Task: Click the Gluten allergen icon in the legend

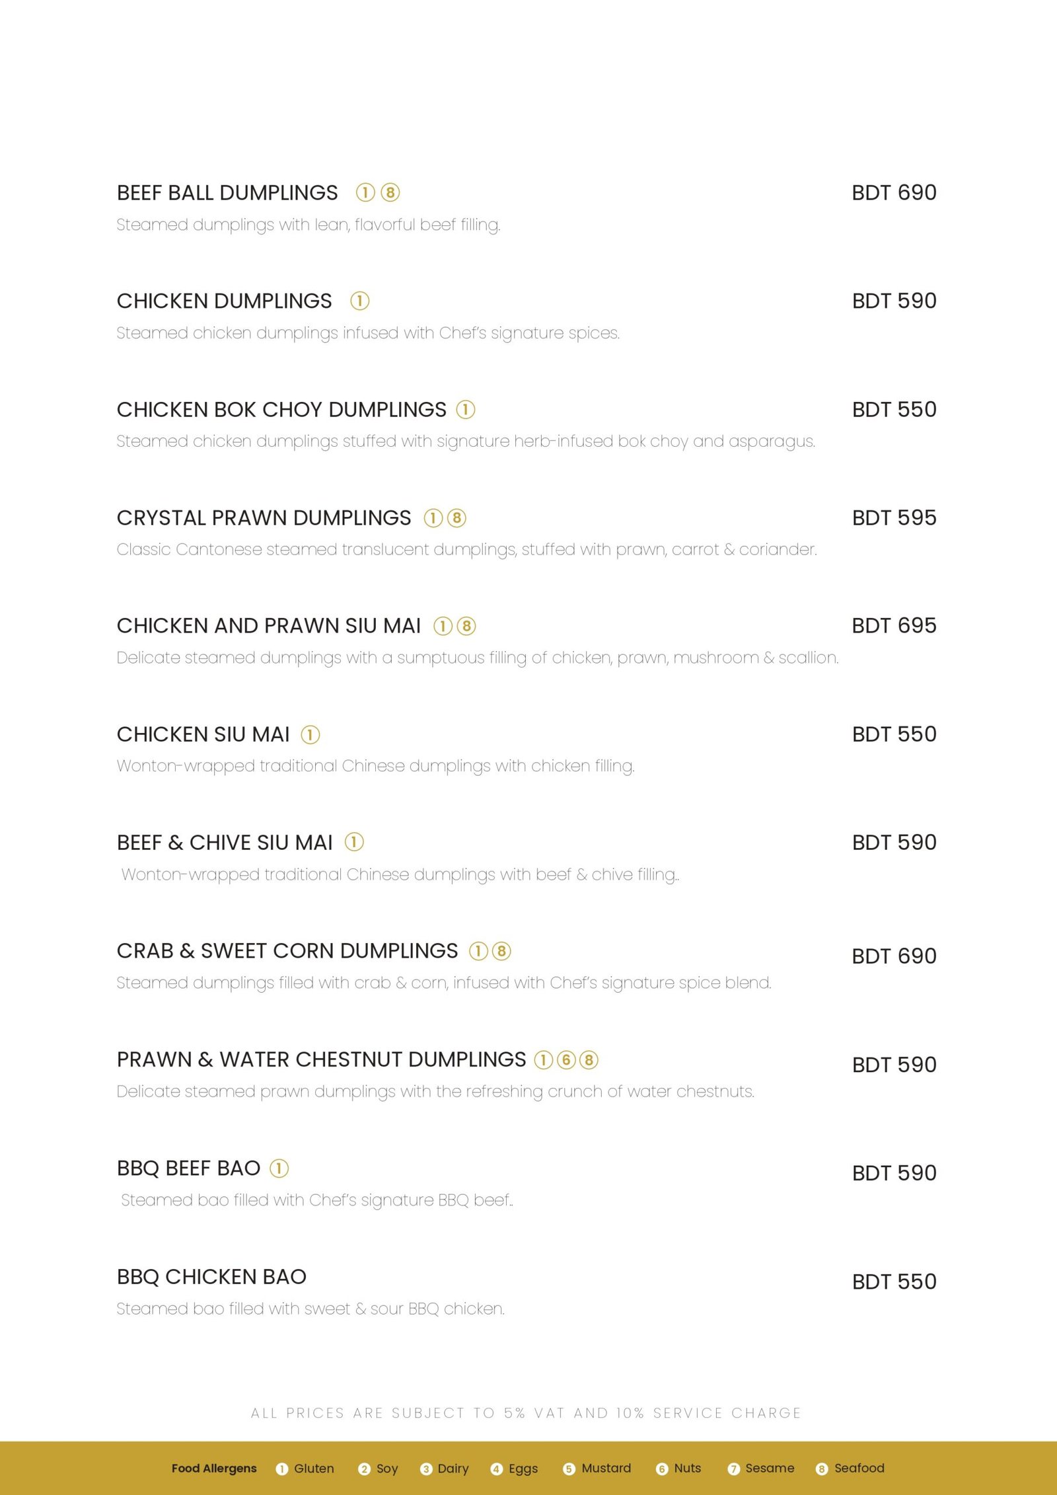Action: [x=281, y=1469]
